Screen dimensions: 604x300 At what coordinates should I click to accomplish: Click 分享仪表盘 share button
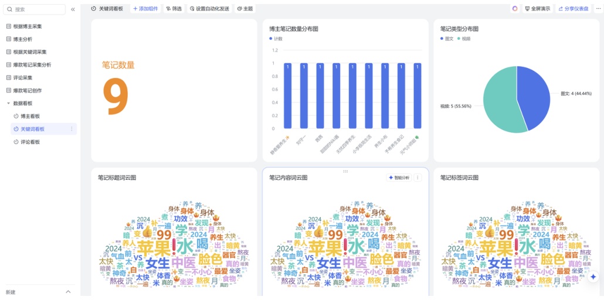573,8
